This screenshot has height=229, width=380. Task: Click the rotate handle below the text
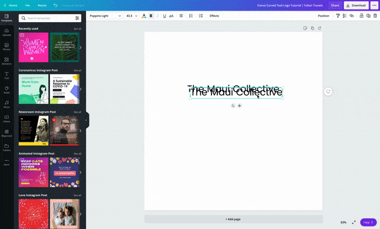click(233, 106)
